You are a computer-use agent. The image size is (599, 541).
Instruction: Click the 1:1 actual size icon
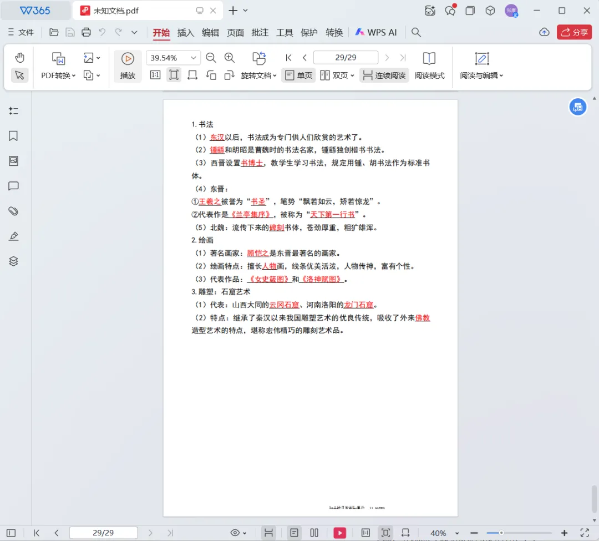click(x=155, y=74)
